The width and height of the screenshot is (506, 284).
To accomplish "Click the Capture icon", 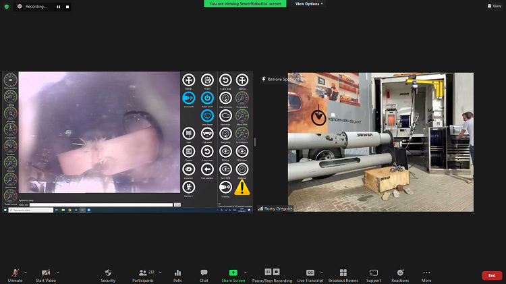I will [189, 151].
